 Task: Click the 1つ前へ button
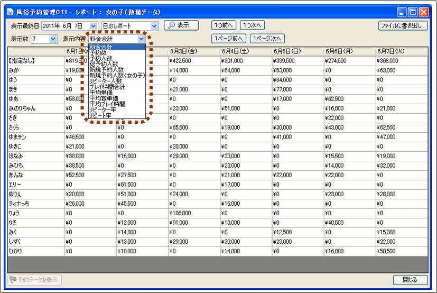[x=224, y=25]
